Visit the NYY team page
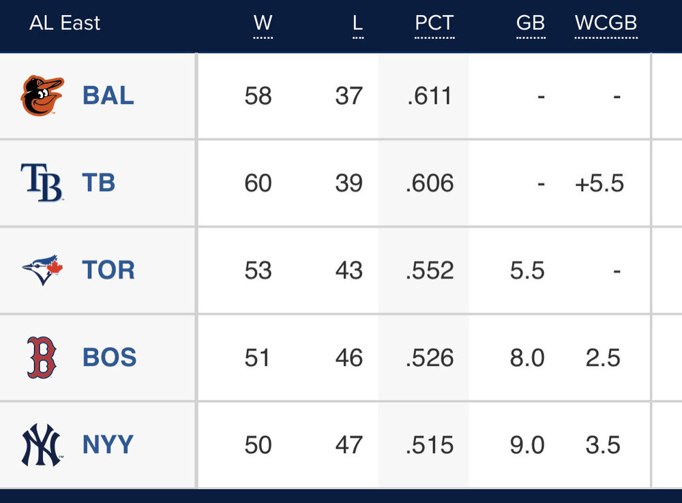 108,445
